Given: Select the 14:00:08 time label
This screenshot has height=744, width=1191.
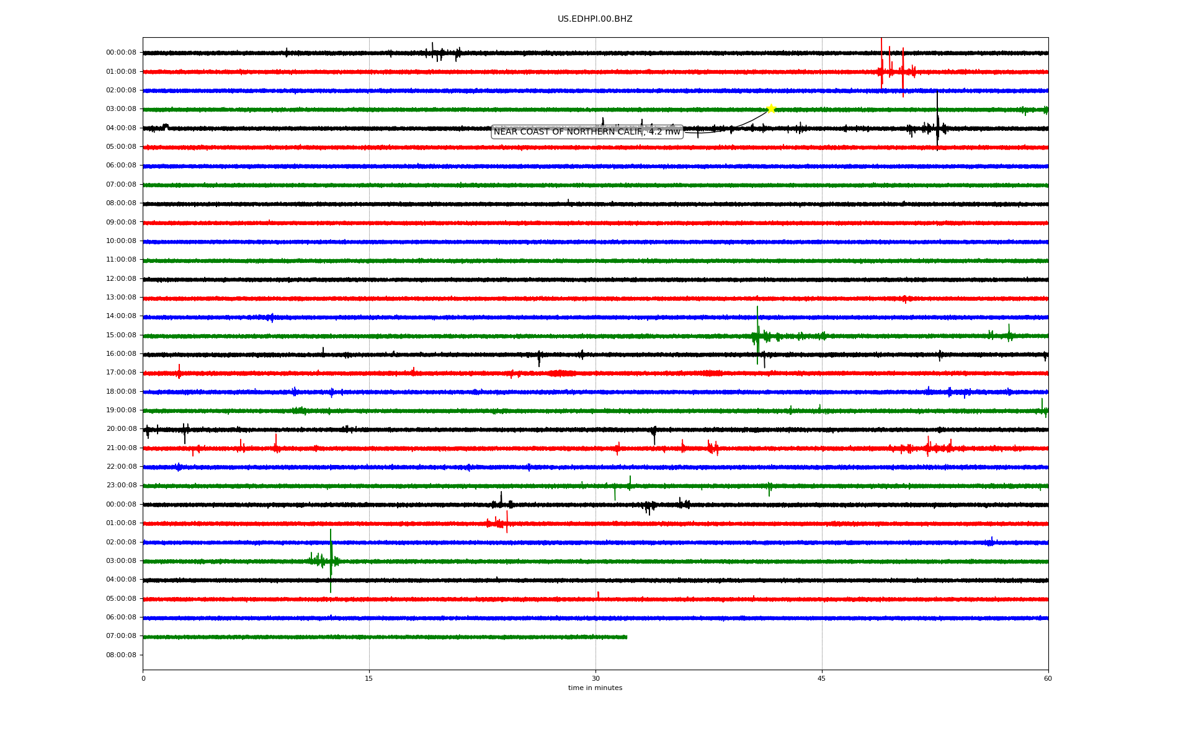Looking at the screenshot, I should [121, 316].
